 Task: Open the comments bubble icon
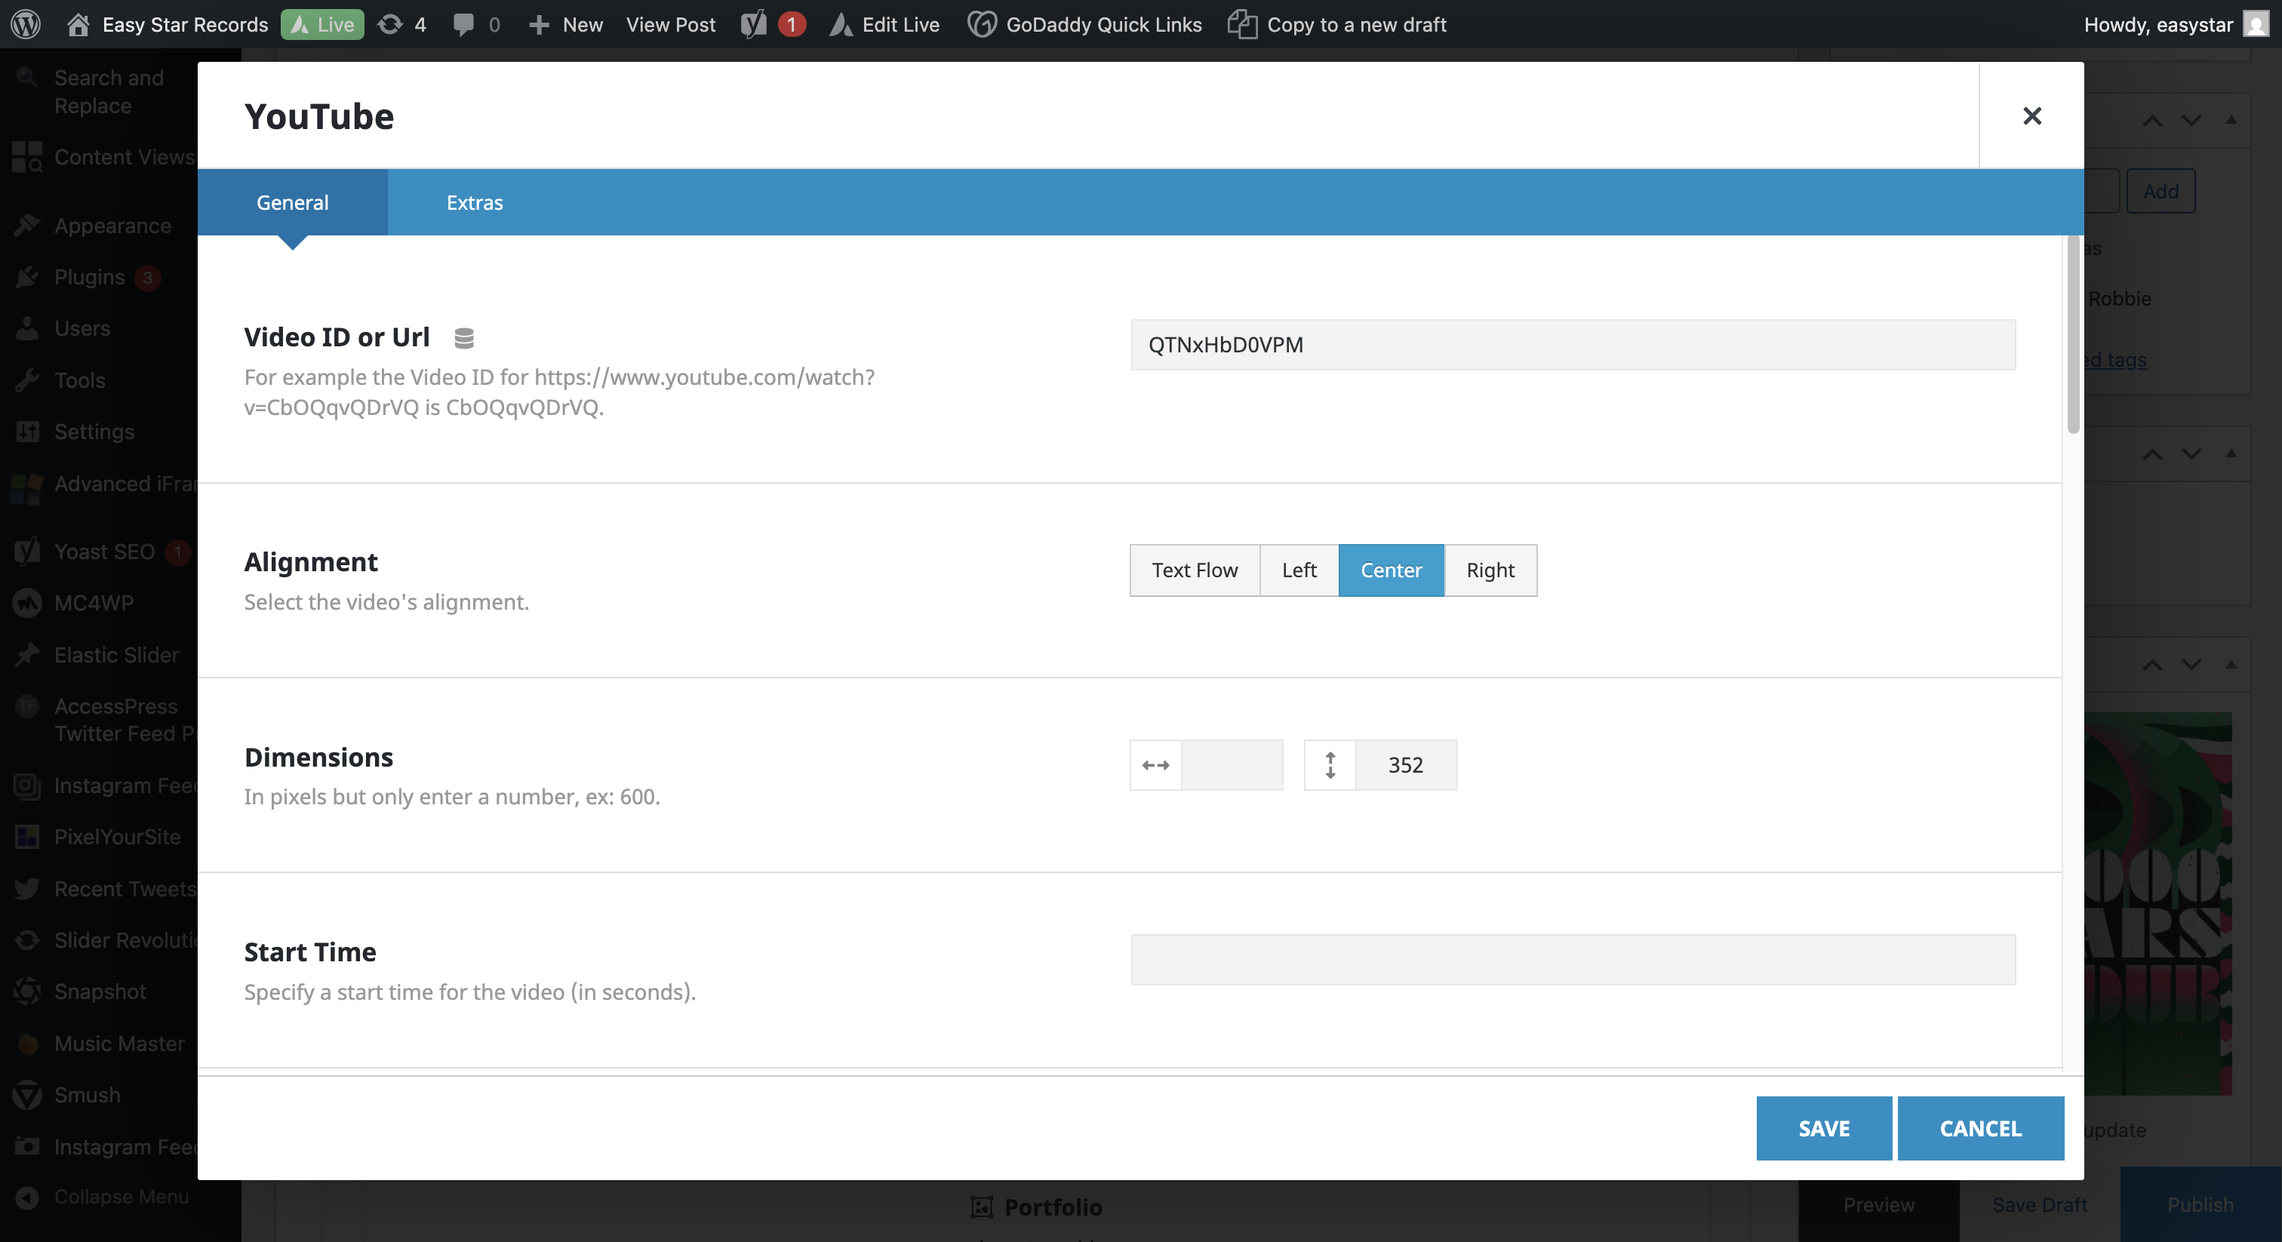pos(463,24)
